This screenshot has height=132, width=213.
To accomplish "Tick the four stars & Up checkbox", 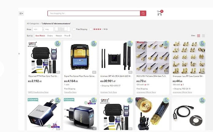I will [x=91, y=29].
